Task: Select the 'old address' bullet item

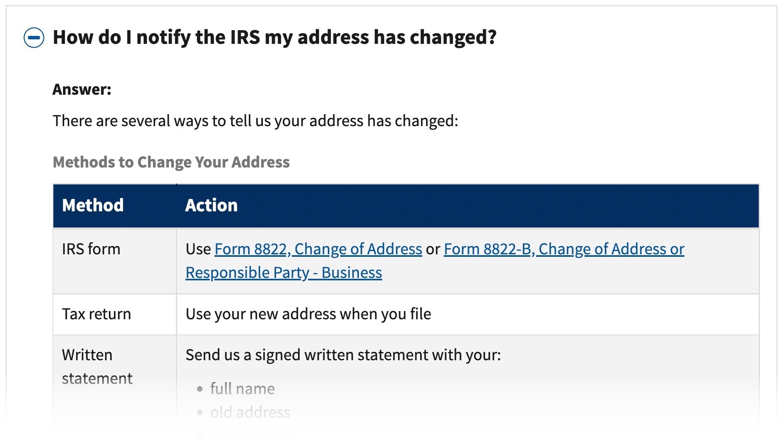Action: [250, 412]
